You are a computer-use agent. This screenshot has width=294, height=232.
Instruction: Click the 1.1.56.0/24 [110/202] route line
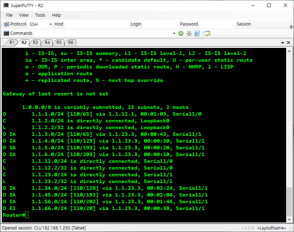(x=105, y=201)
